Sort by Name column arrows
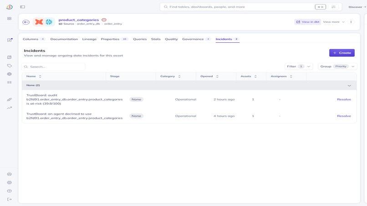Viewport: 367px width, 206px height. click(x=40, y=76)
